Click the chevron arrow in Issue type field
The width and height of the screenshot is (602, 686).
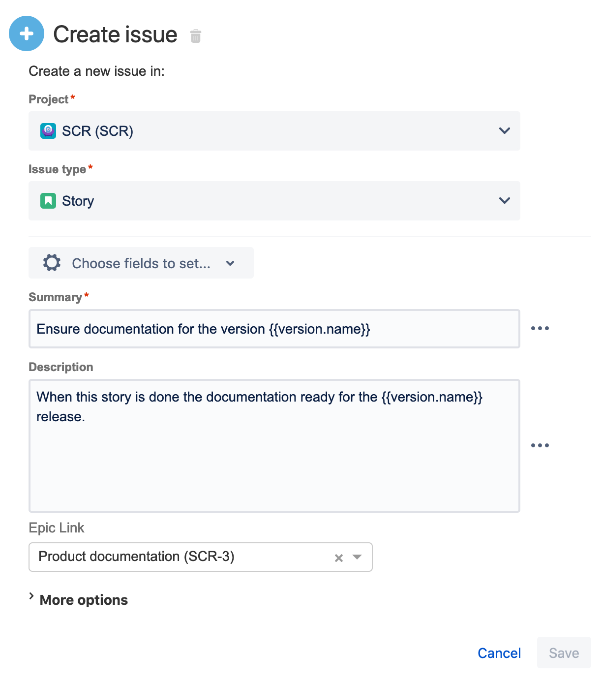click(505, 201)
